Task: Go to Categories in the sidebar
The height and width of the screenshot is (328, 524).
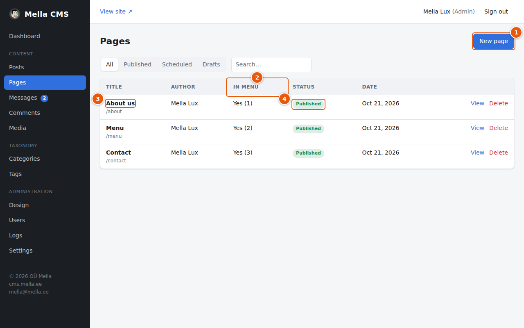Action: pos(45,159)
